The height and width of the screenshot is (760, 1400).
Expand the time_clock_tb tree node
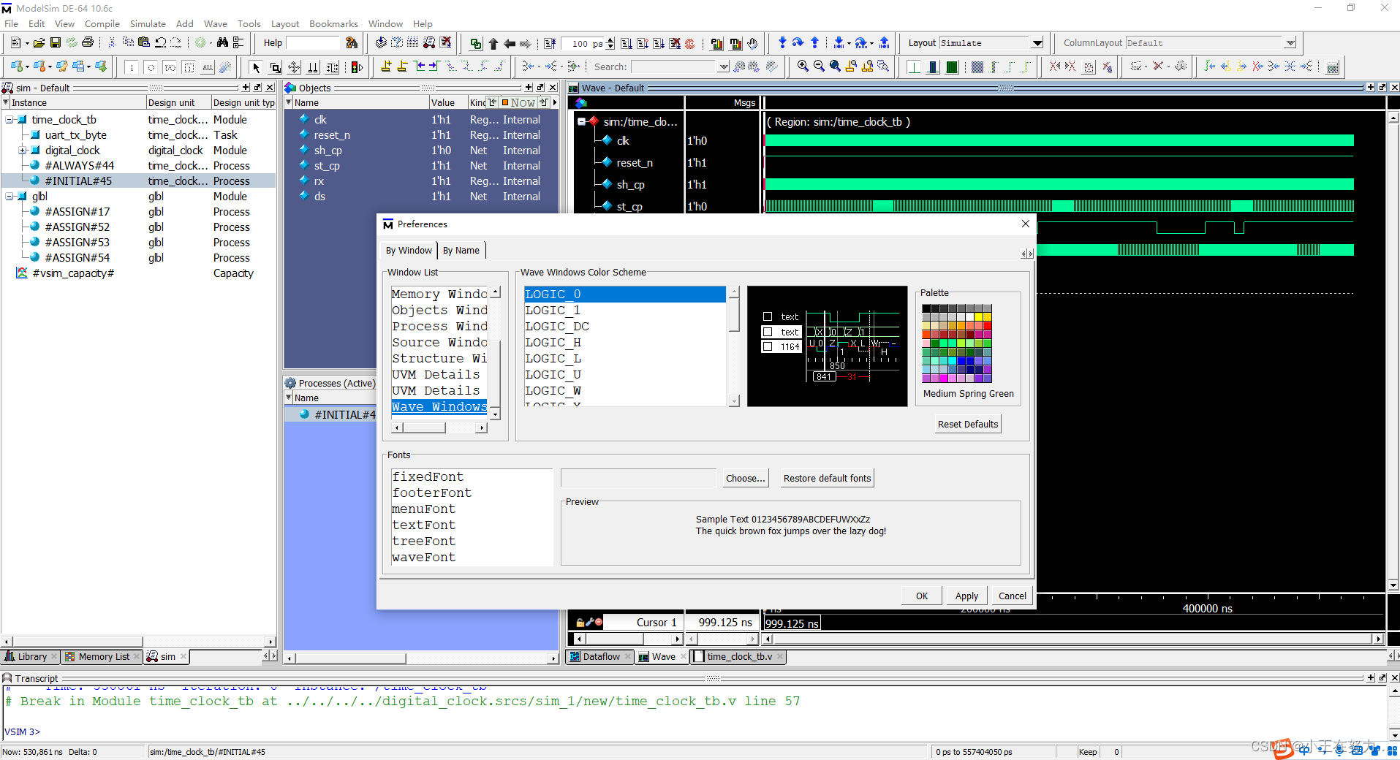(x=10, y=119)
